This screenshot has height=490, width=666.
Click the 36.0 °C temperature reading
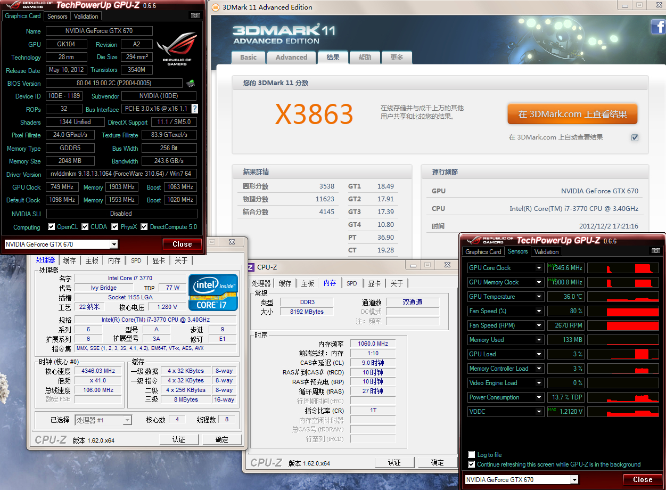pyautogui.click(x=565, y=297)
